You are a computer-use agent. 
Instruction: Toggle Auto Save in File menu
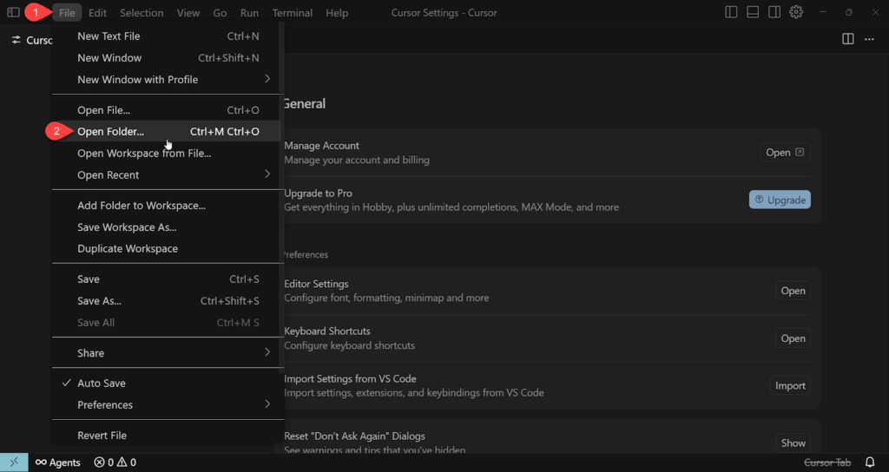click(166, 383)
